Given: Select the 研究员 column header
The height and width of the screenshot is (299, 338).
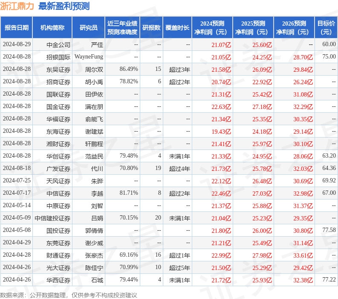Looking at the screenshot, I should click(x=88, y=28).
